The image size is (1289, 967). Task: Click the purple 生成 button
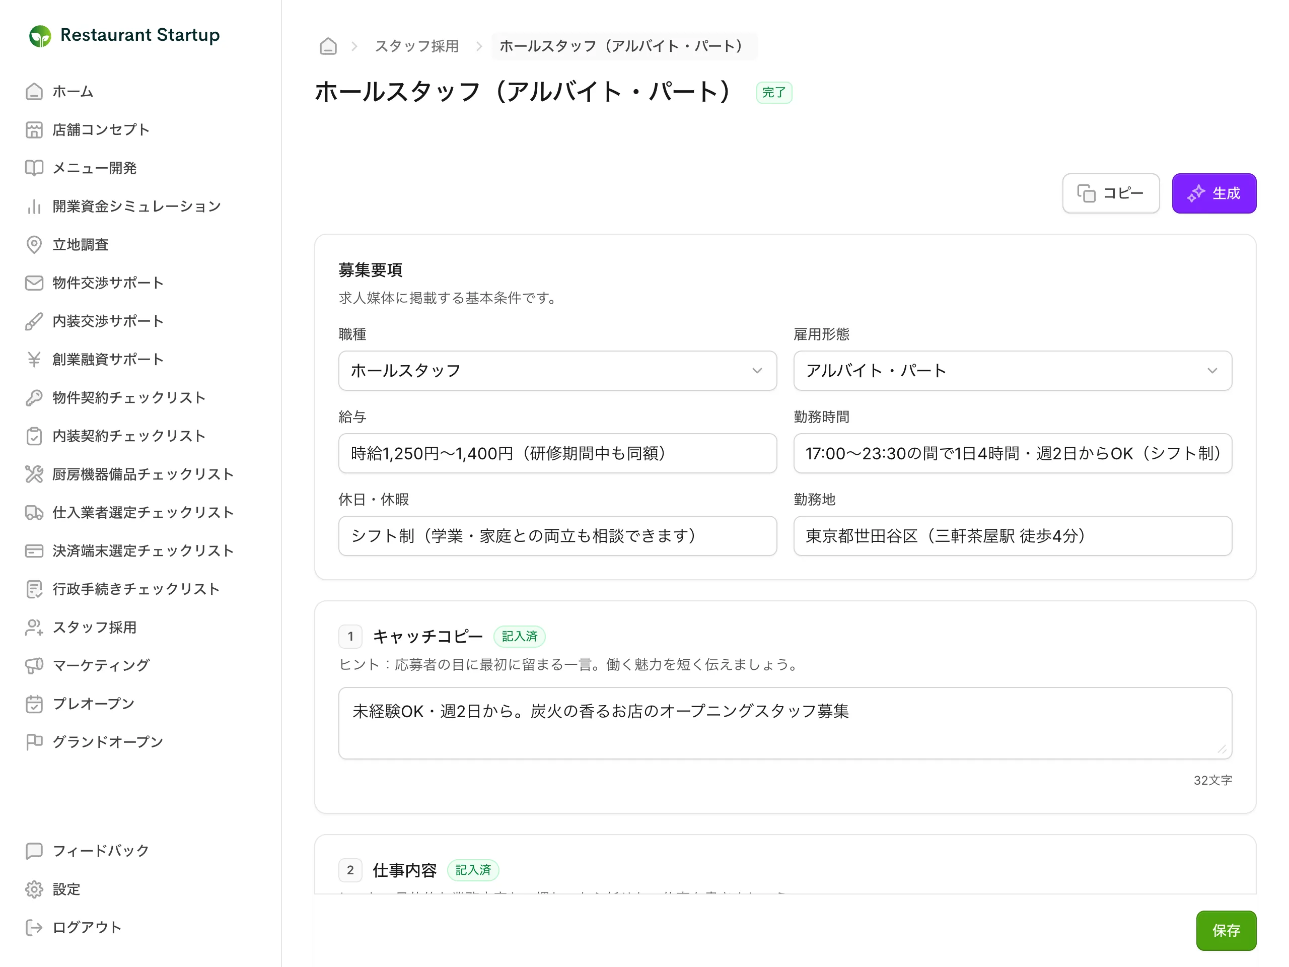tap(1214, 193)
